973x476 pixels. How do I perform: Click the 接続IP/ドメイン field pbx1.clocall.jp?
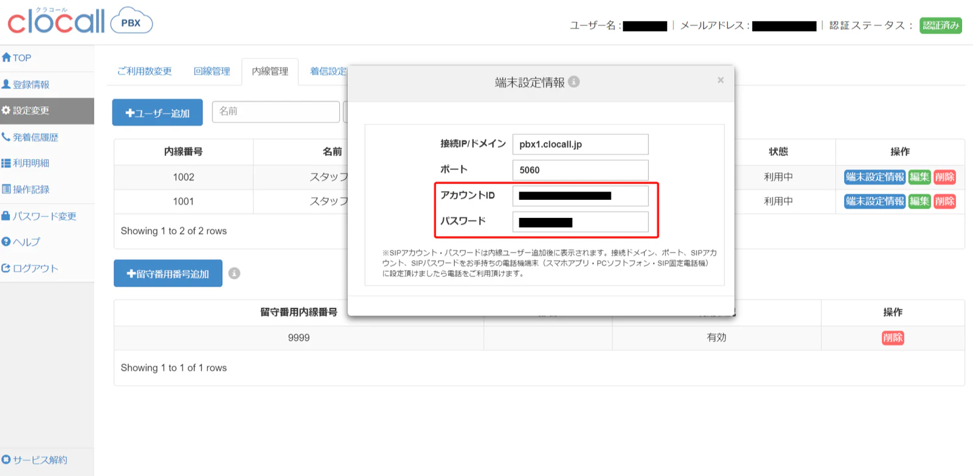click(x=580, y=144)
